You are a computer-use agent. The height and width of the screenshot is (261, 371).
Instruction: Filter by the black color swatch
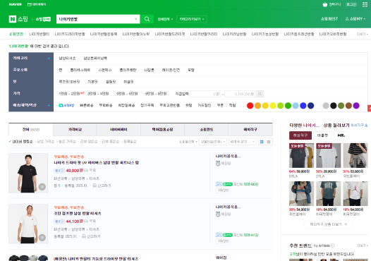pyautogui.click(x=334, y=106)
